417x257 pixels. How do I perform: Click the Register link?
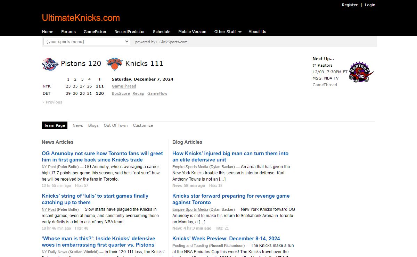[x=350, y=5]
